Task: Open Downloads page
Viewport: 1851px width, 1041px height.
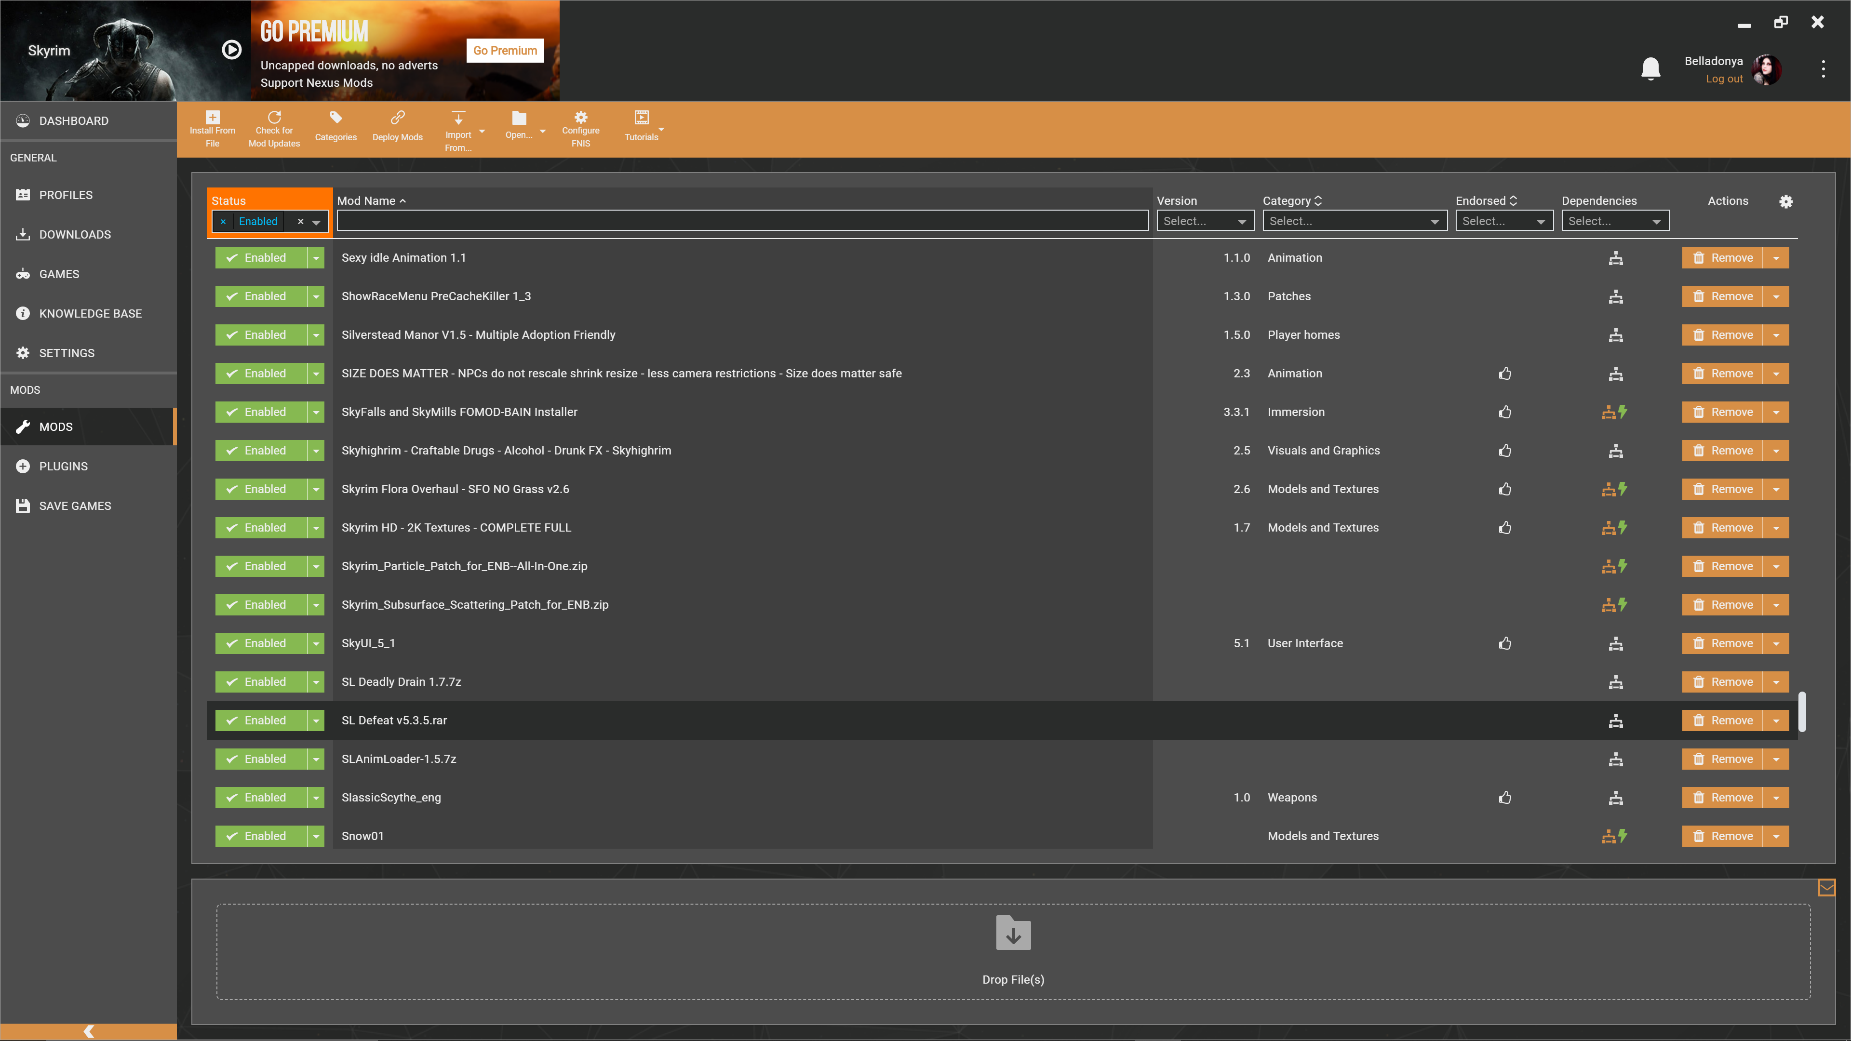Action: pos(88,234)
